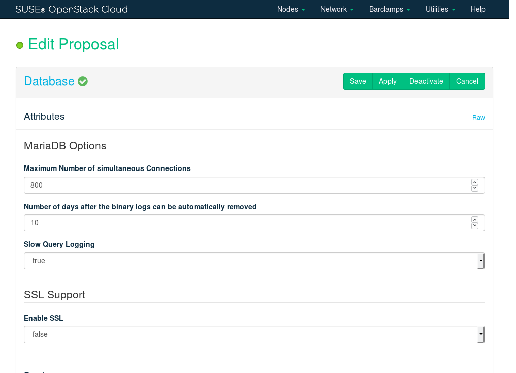Increase binary logs days using up arrow

475,219
